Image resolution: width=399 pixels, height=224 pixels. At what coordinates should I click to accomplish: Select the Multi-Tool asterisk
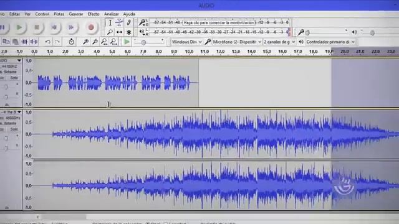tap(129, 32)
